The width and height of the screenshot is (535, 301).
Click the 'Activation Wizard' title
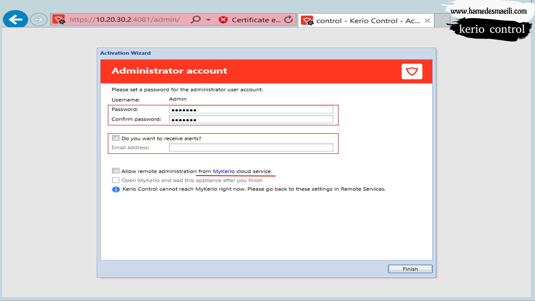pos(125,53)
